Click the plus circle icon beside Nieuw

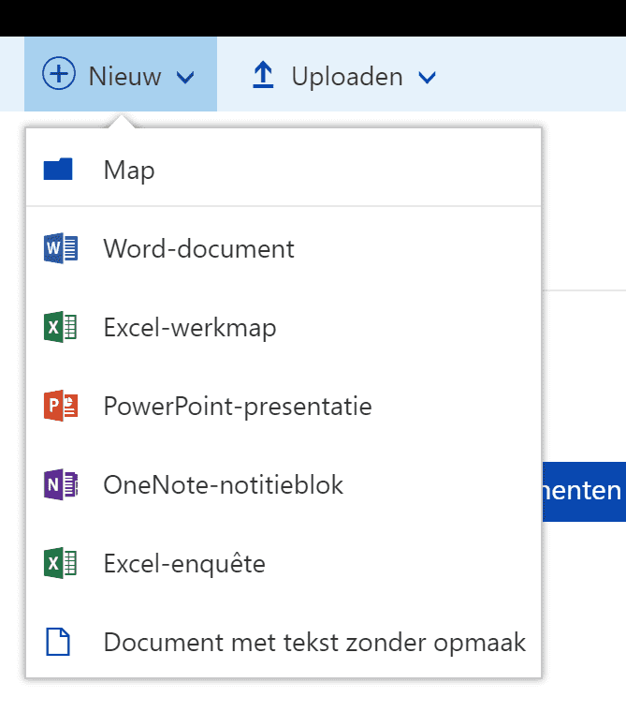(59, 74)
